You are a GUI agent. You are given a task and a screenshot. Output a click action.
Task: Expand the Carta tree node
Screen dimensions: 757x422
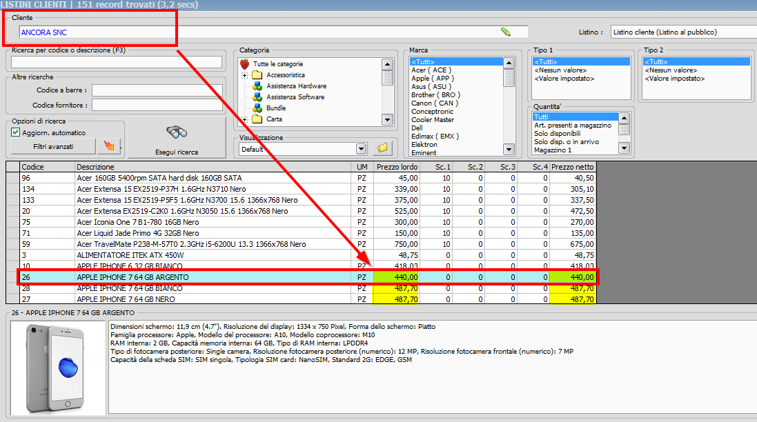point(244,119)
